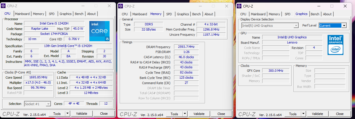Click the Uncore Frequency value 1197.1 MHz
This screenshot has height=119, width=355.
click(211, 35)
